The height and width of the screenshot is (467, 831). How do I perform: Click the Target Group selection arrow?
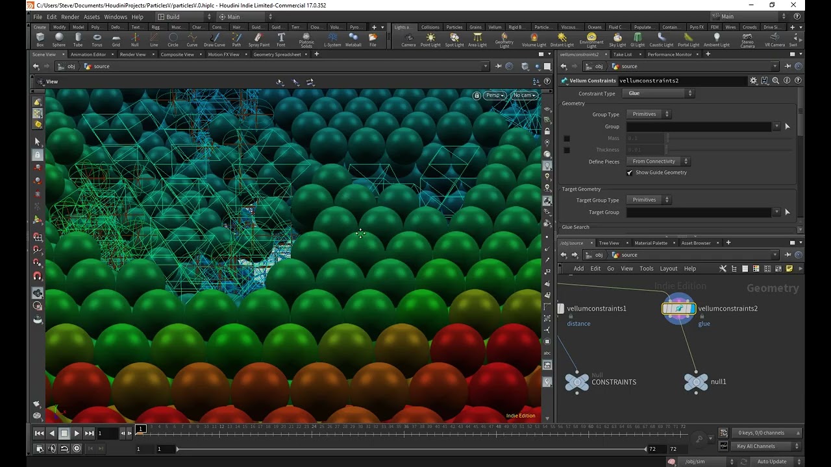pos(788,212)
